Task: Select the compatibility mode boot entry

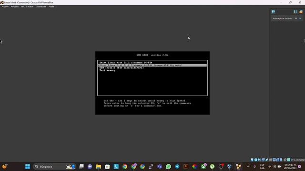Action: (x=152, y=66)
